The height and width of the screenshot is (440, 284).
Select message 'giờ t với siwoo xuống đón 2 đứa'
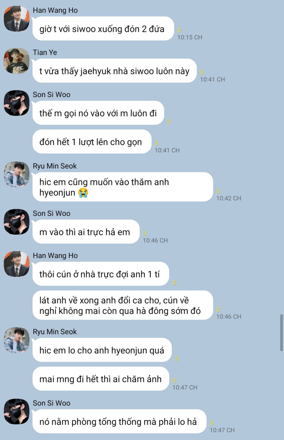(x=103, y=29)
